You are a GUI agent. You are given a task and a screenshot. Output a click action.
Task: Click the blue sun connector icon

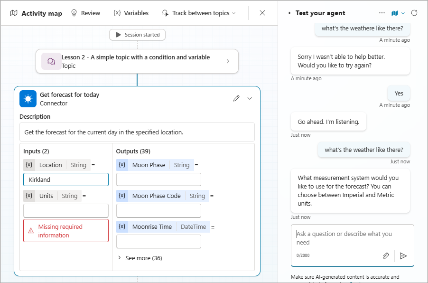pyautogui.click(x=28, y=99)
